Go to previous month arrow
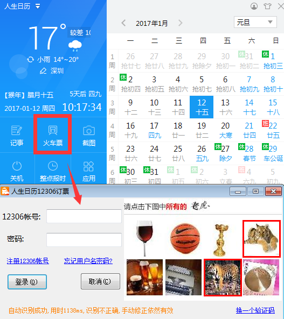284x319 pixels. click(123, 23)
